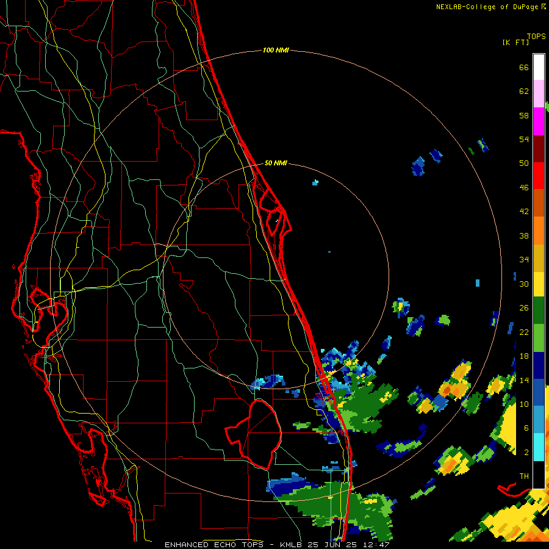Click the dark orange 46 kft swatch
The width and height of the screenshot is (549, 549).
pos(539,203)
